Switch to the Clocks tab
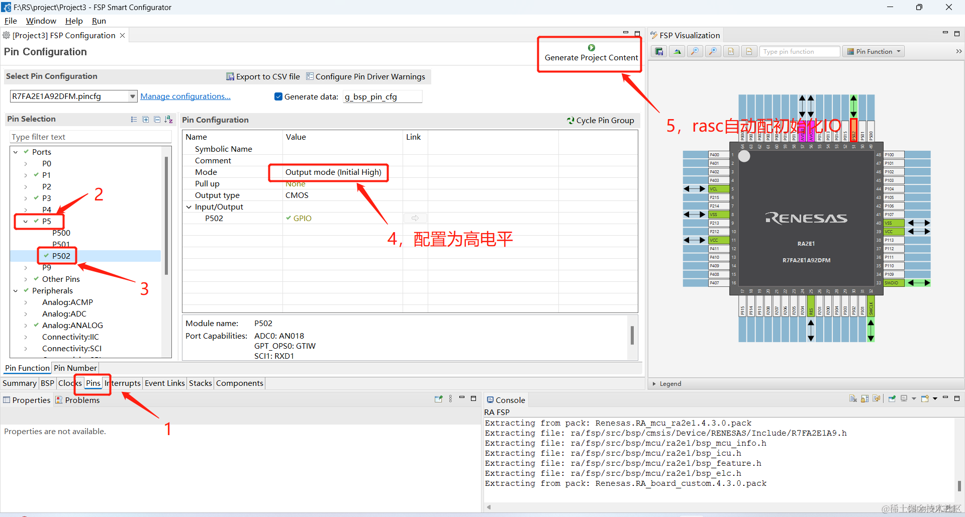Screen dimensions: 965x517 (x=70, y=383)
